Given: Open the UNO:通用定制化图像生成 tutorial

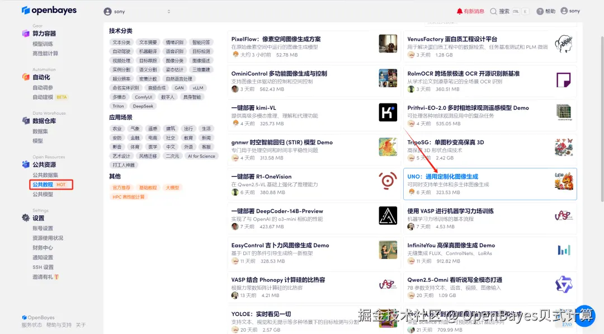Looking at the screenshot, I should point(442,176).
